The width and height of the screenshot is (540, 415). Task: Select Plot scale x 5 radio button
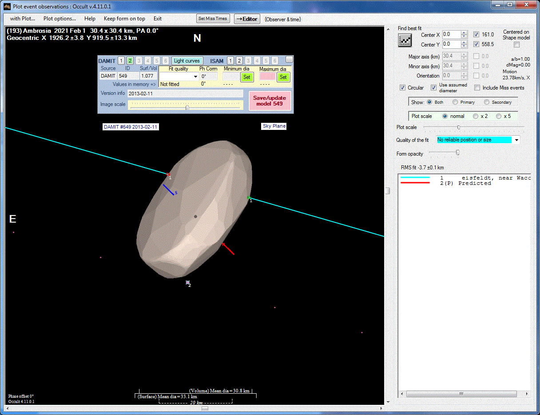point(499,116)
